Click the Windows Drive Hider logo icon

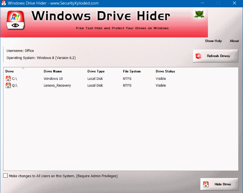[15, 22]
